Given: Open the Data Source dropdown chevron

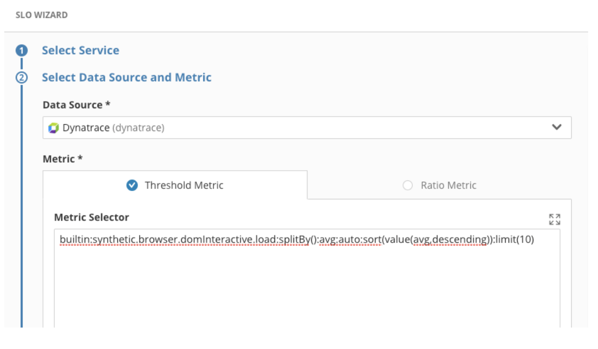Looking at the screenshot, I should (557, 127).
